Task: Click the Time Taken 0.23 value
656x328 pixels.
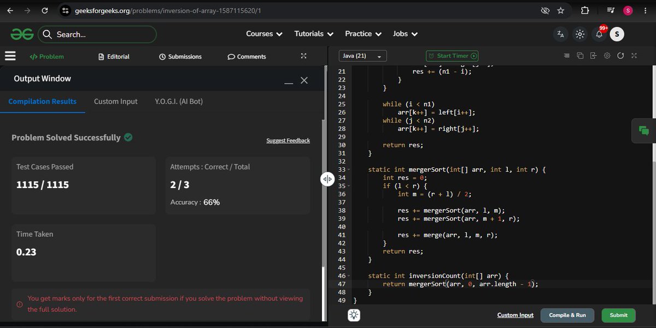Action: coord(26,252)
